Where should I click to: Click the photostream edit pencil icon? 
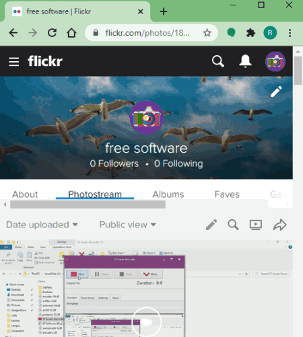pos(211,225)
